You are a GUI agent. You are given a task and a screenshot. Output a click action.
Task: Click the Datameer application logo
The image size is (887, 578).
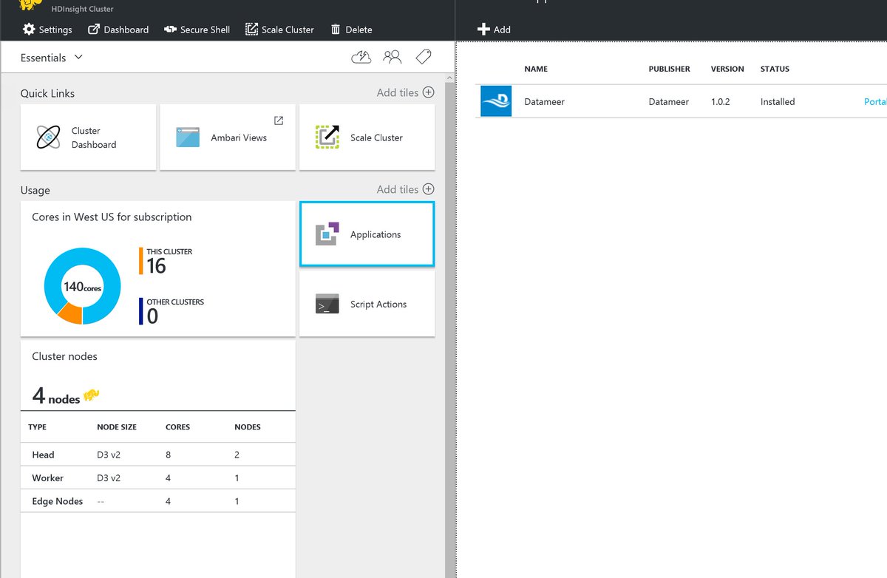point(496,101)
